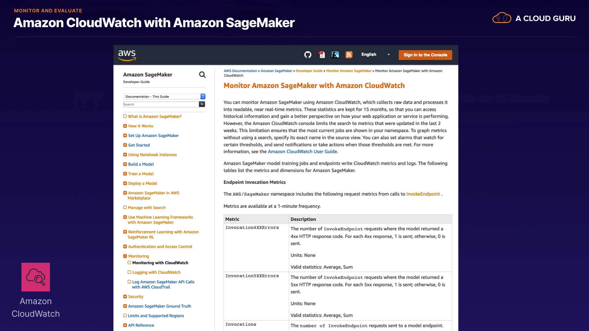Click the sidebar magnifying glass icon
Viewport: 589px width, 331px height.
(x=202, y=75)
